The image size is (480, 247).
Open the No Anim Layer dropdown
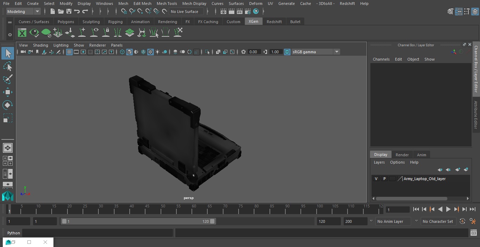[x=393, y=221]
